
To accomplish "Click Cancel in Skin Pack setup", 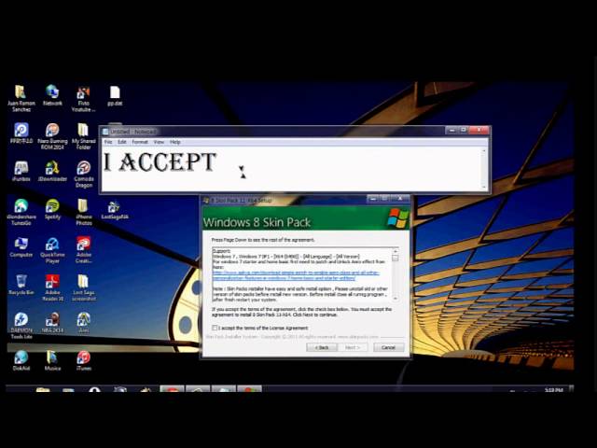I will coord(388,347).
